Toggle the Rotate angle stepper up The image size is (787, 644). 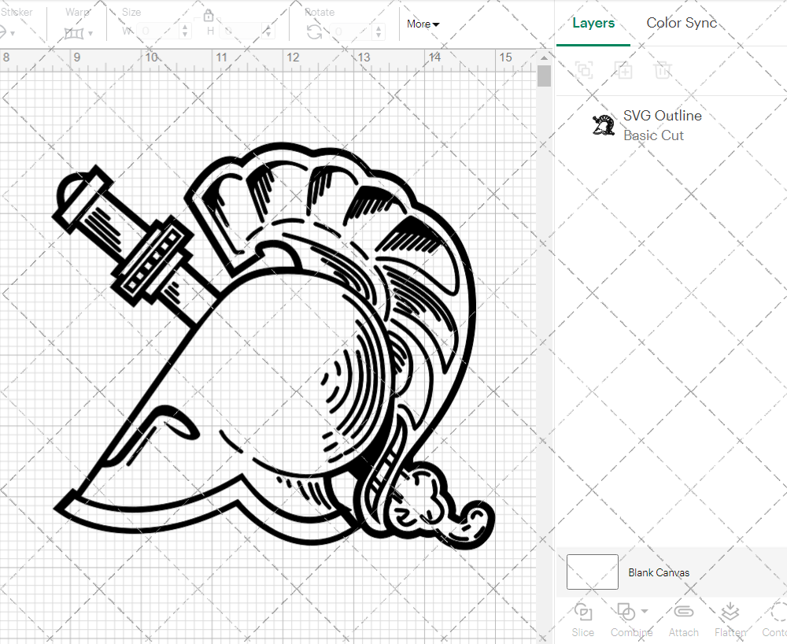(x=377, y=28)
